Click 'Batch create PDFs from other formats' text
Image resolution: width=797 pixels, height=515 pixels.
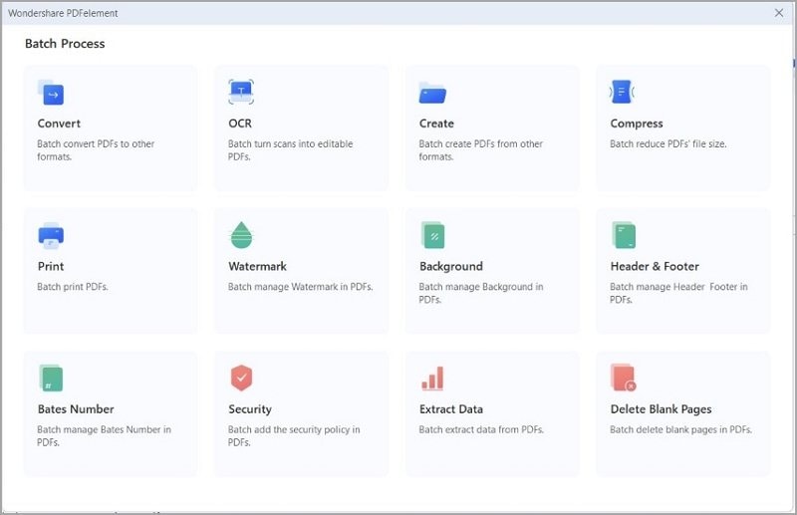click(481, 150)
